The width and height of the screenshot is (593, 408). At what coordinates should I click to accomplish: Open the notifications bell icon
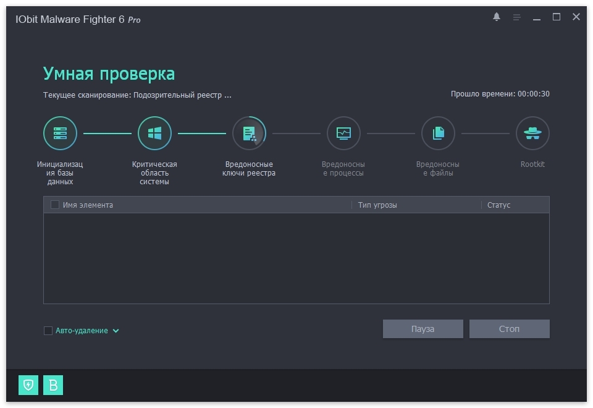(x=497, y=17)
